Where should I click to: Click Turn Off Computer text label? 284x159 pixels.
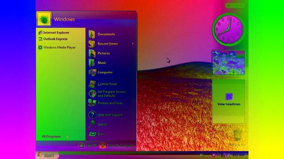click(121, 145)
